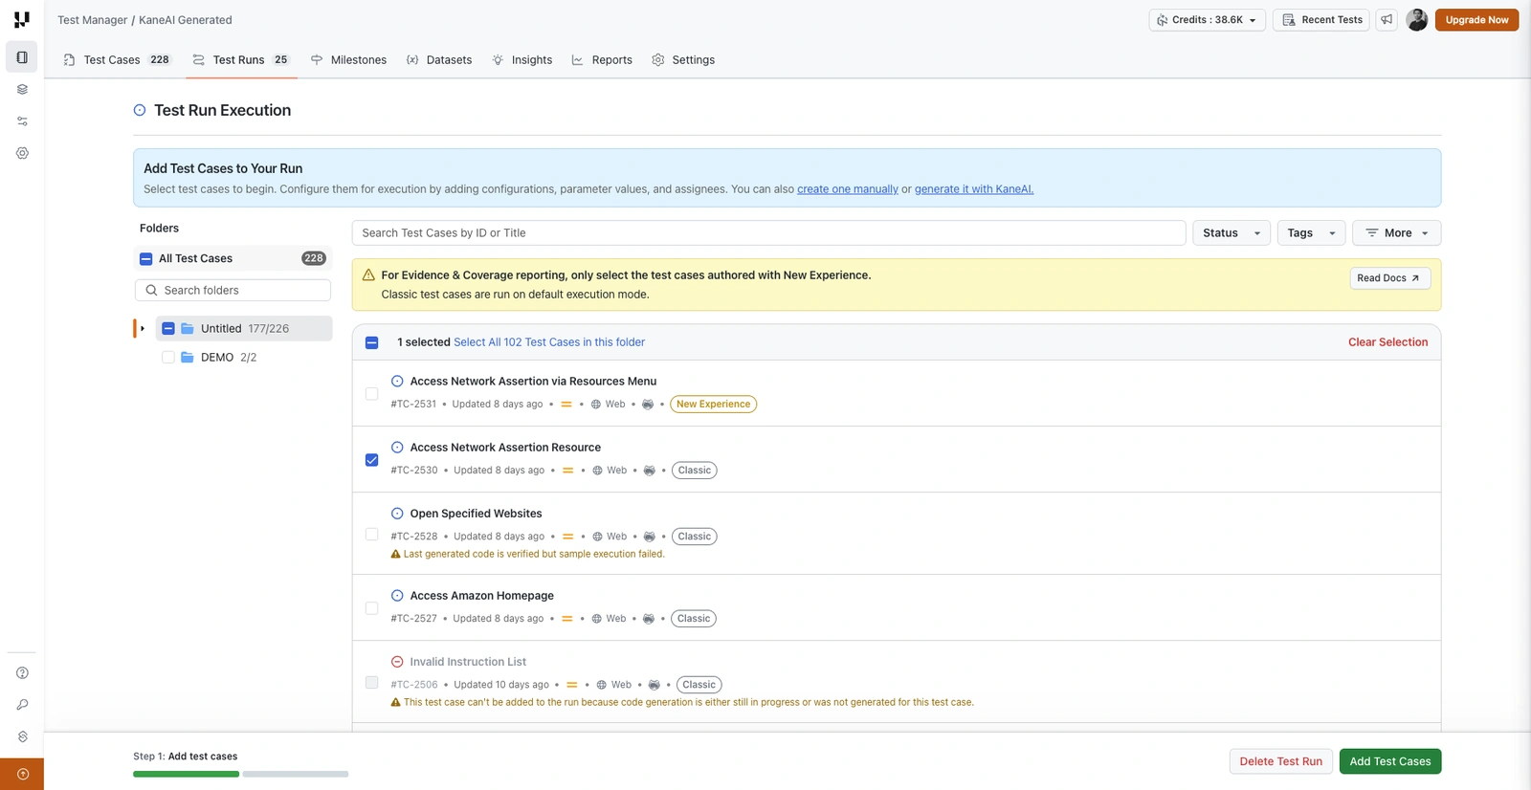The height and width of the screenshot is (790, 1531).
Task: Click generate it with KaneAI link
Action: click(974, 189)
